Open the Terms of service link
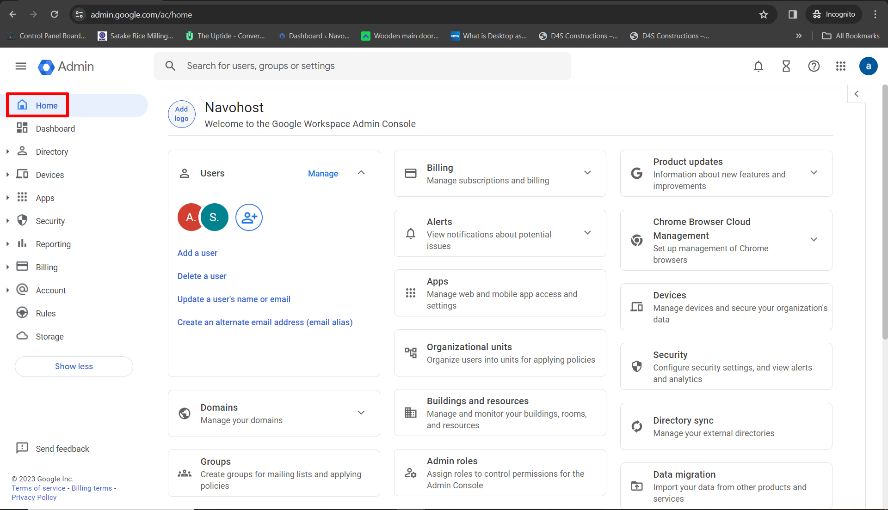 pos(39,488)
